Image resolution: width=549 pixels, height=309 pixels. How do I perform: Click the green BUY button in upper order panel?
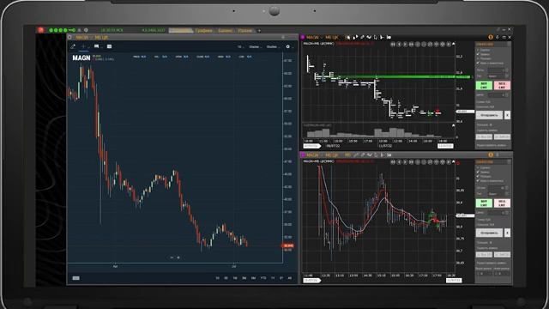pyautogui.click(x=484, y=86)
